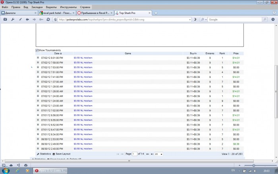Open the panels icon at toolbar's left end
Viewport: 278px width, 174px height.
click(5, 19)
